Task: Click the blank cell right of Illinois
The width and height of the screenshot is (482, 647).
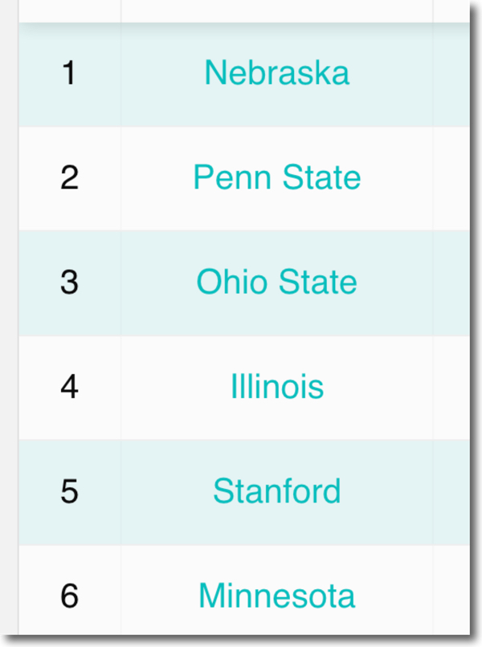Action: [x=451, y=387]
